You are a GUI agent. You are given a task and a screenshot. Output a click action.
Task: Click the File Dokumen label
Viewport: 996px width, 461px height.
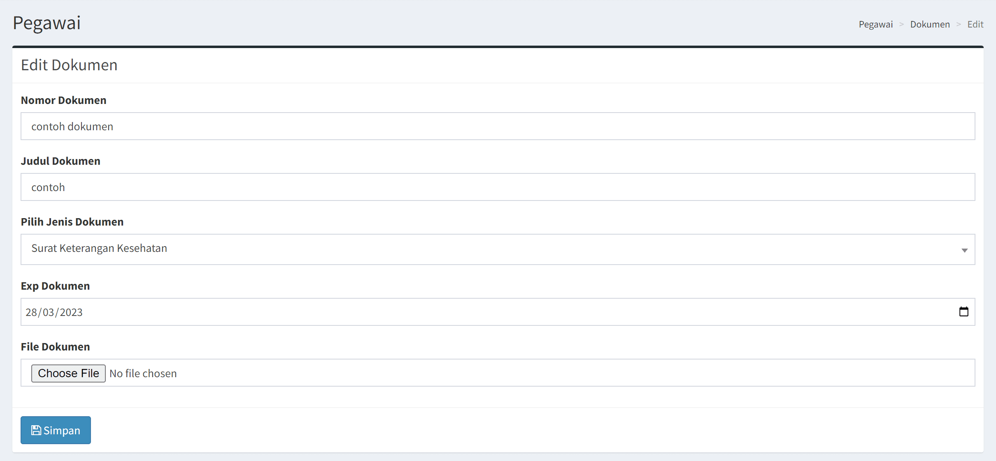(x=56, y=347)
